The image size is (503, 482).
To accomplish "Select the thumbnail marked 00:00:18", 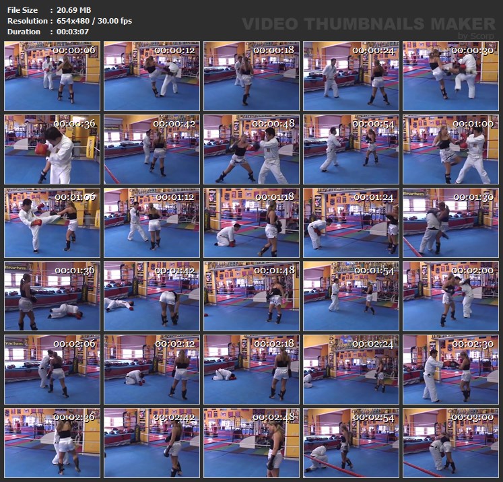I will pos(252,76).
